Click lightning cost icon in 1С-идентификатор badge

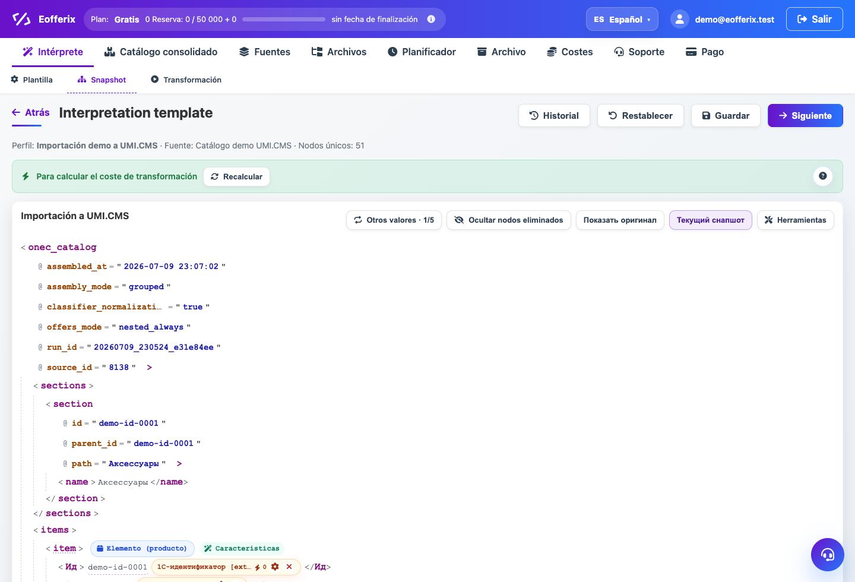click(x=258, y=567)
